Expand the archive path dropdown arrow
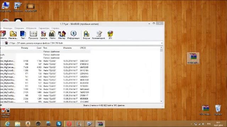 (x=162, y=43)
